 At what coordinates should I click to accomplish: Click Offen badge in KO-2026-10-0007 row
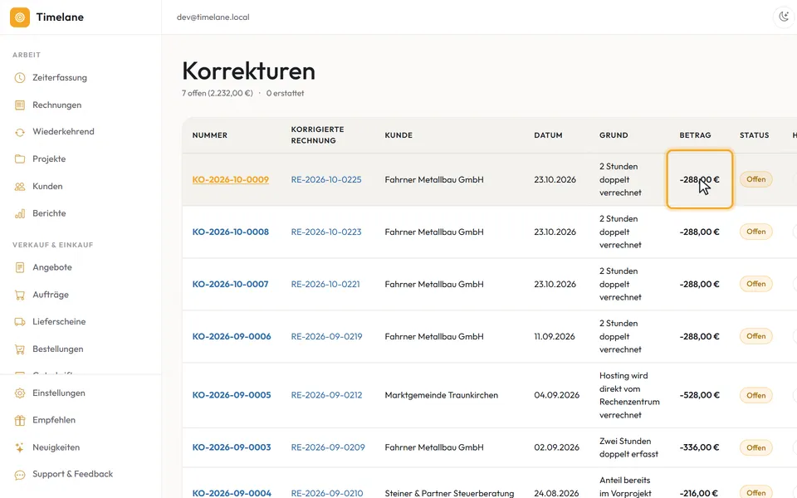pyautogui.click(x=755, y=284)
